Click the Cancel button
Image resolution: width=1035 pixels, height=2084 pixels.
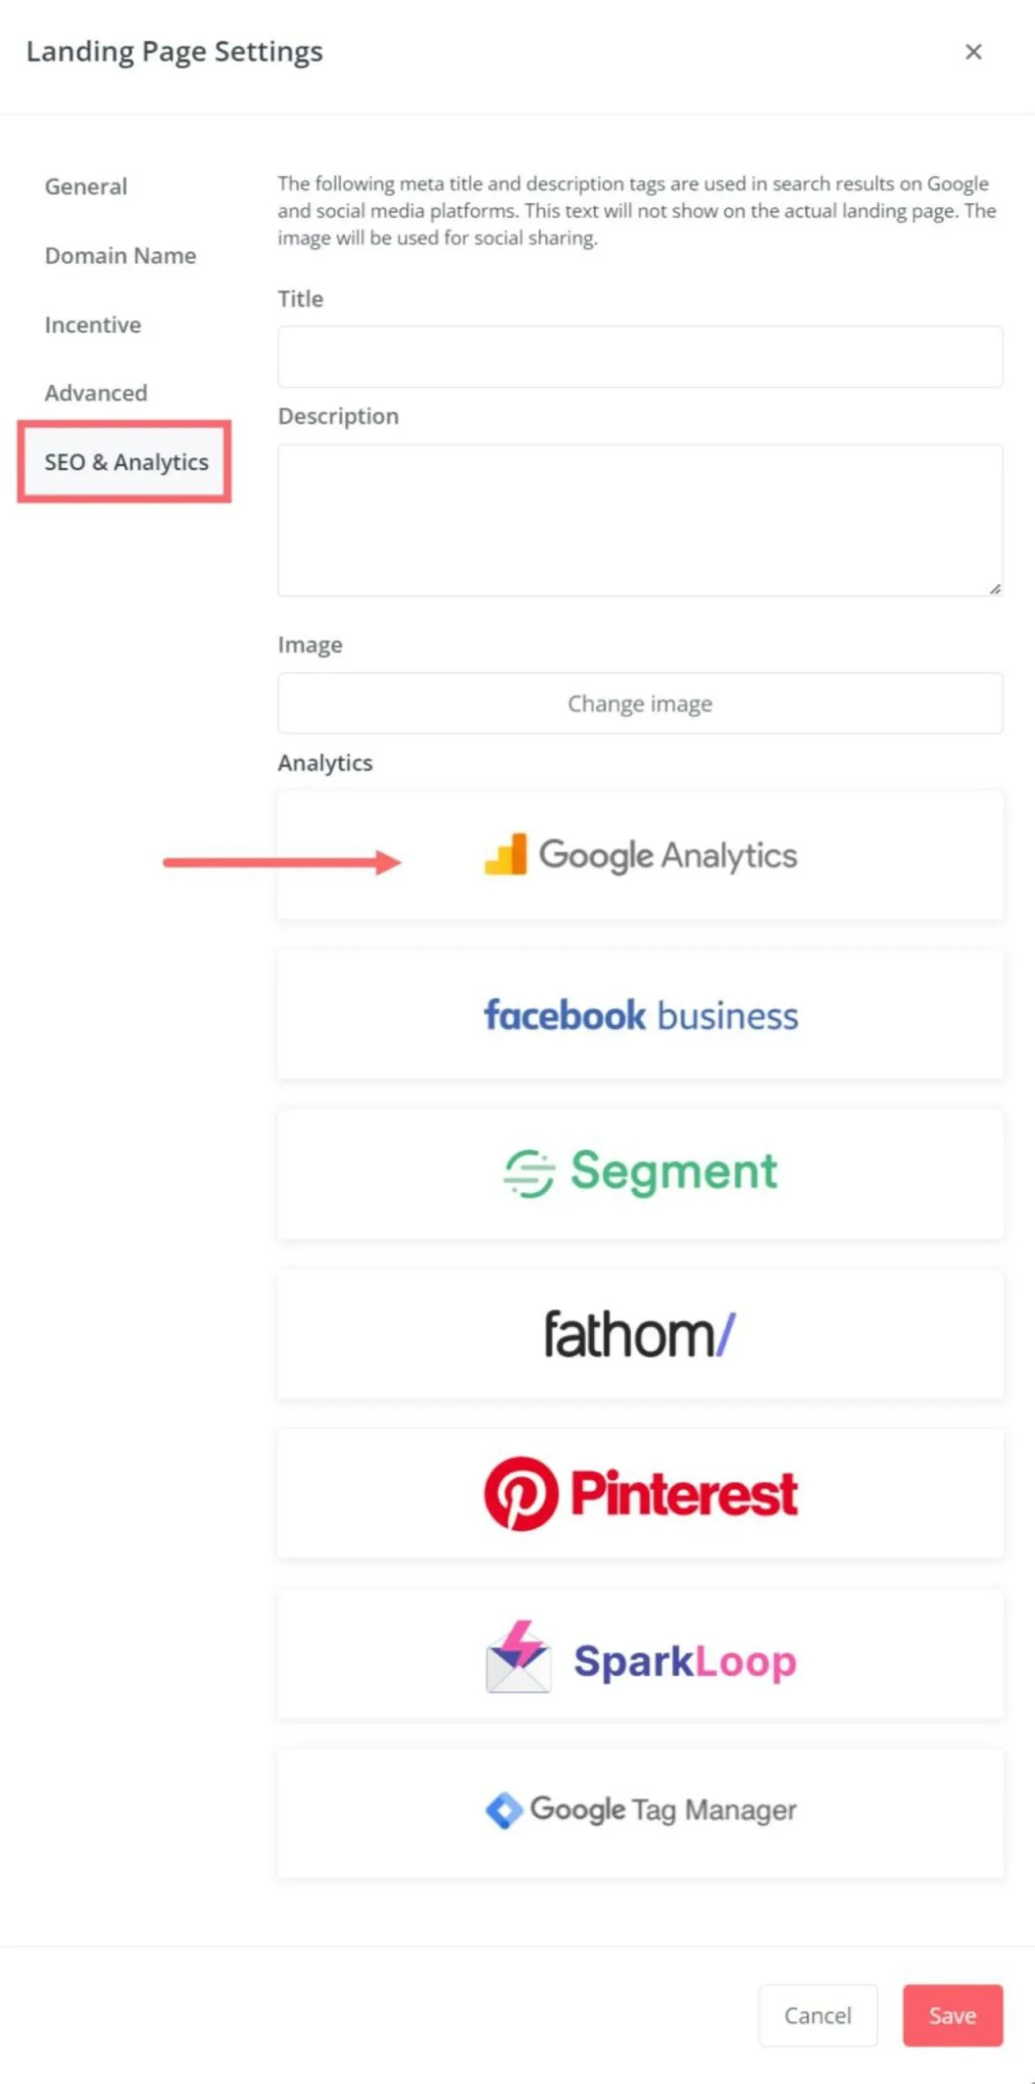(x=817, y=2015)
